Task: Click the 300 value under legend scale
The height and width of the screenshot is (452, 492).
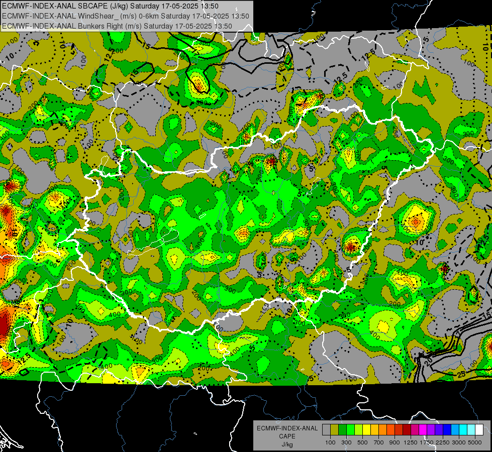Action: point(346,442)
